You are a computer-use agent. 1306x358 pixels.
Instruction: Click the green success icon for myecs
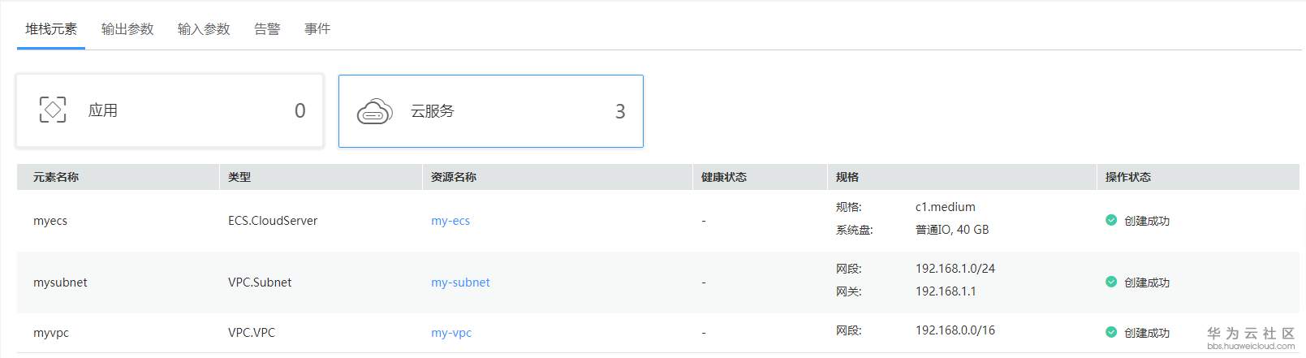point(1111,220)
